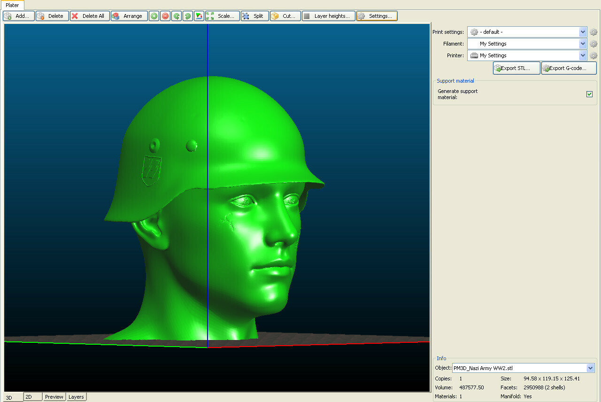Export the model as STL
This screenshot has height=402, width=601.
516,68
